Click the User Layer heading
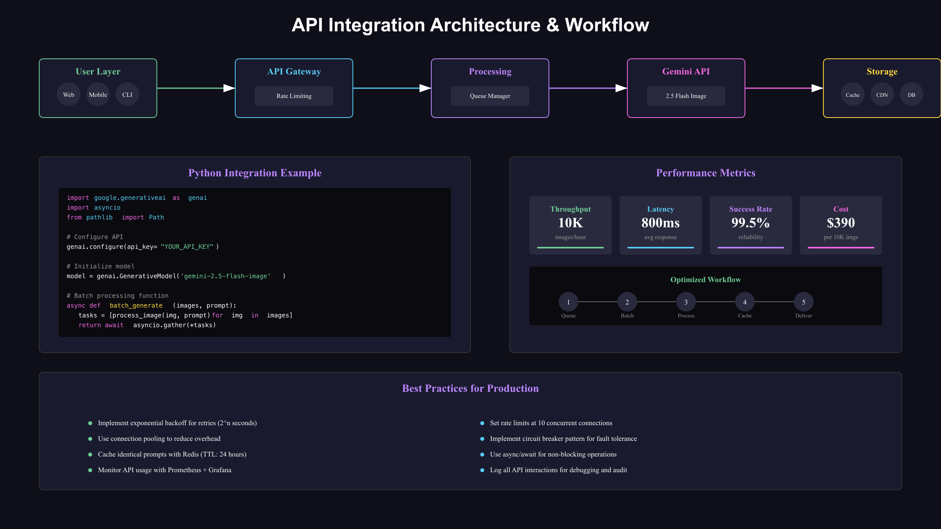The height and width of the screenshot is (529, 941). pyautogui.click(x=98, y=71)
